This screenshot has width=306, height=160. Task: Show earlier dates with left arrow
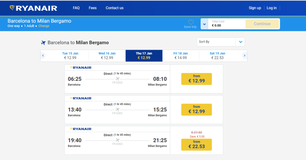(43, 56)
